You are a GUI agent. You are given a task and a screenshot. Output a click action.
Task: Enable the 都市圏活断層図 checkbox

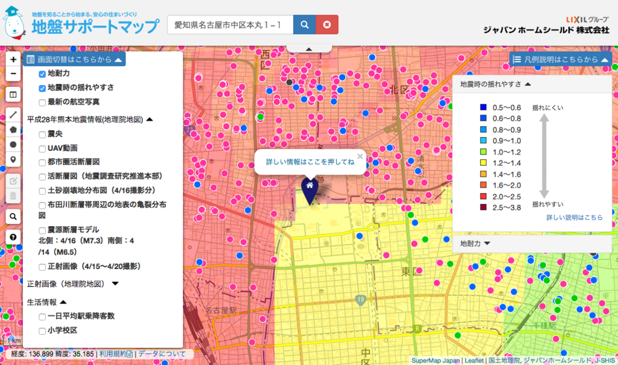click(x=42, y=162)
